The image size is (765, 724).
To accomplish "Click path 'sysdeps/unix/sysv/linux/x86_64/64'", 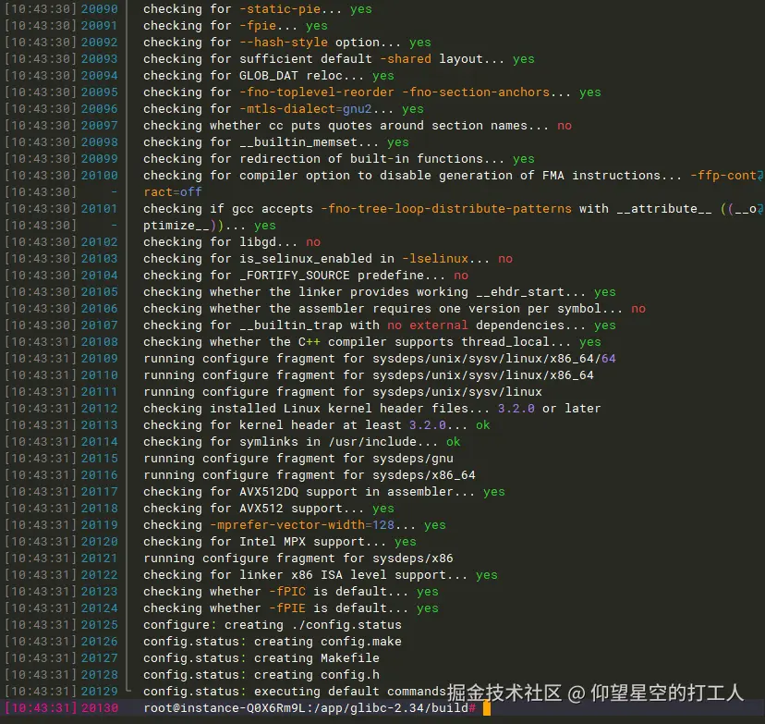I will (493, 359).
